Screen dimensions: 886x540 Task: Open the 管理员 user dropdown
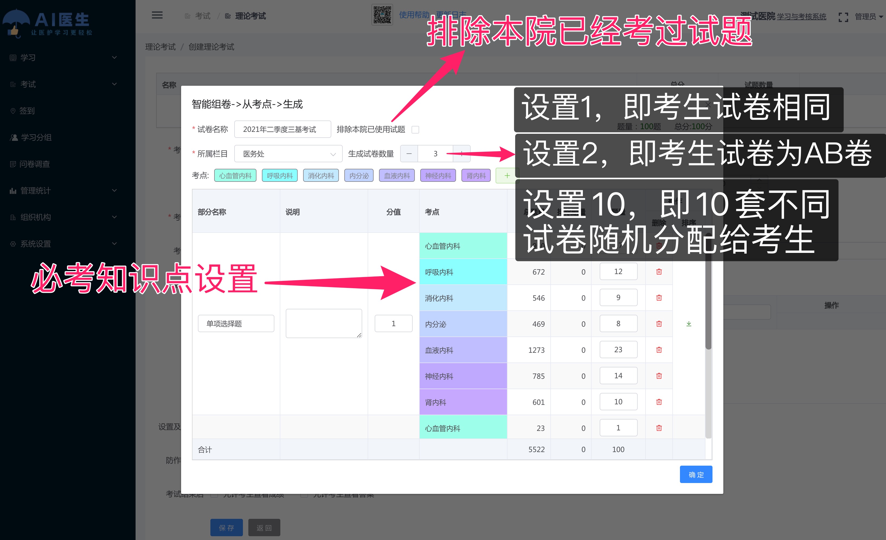pos(869,17)
